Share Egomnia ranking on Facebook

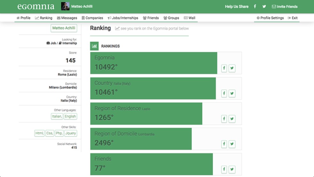pyautogui.click(x=224, y=68)
